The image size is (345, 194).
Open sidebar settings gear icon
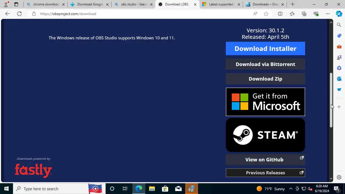point(339,177)
